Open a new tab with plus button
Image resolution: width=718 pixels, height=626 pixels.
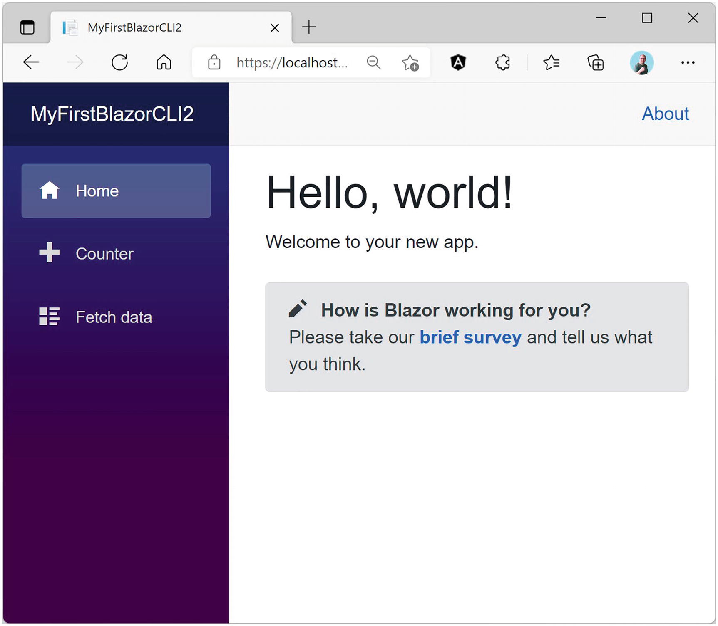click(309, 27)
